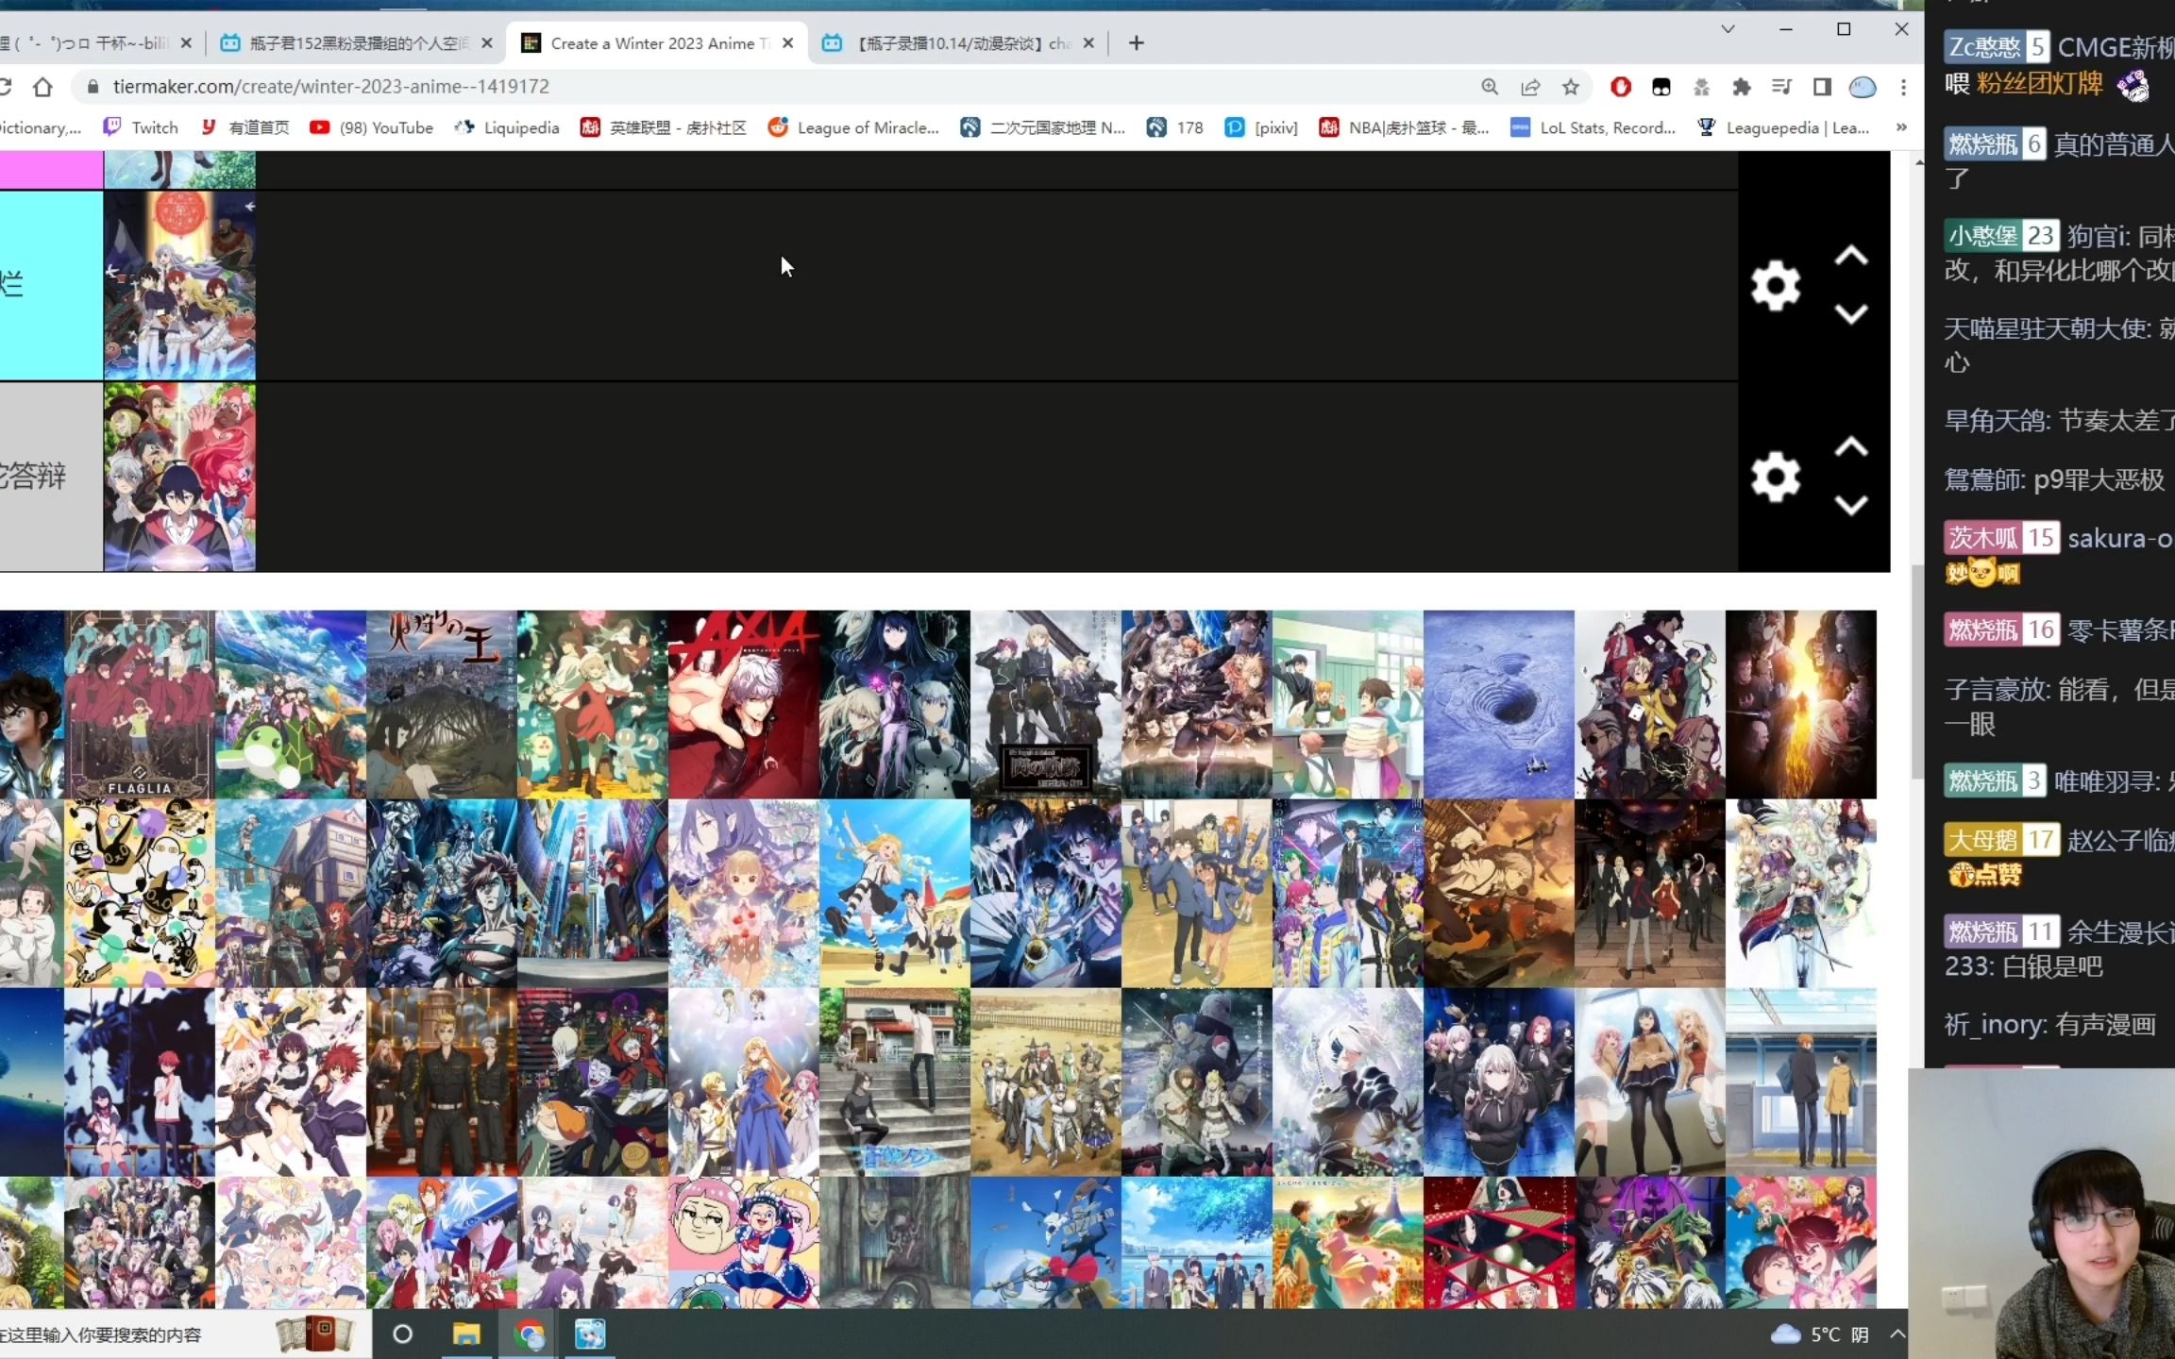Close the Winter 2023 Anime tab

pos(788,42)
